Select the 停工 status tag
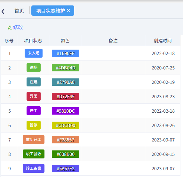This screenshot has width=183, height=177. coord(34,111)
